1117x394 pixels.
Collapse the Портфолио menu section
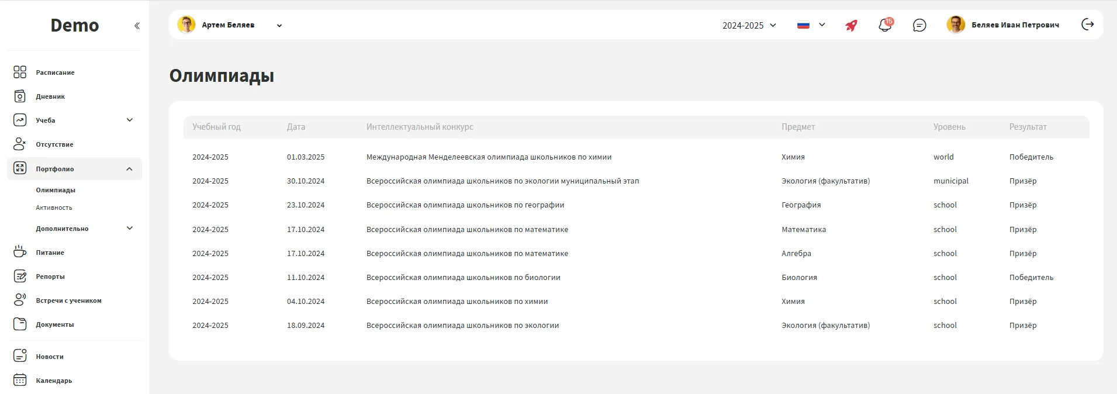pyautogui.click(x=129, y=169)
